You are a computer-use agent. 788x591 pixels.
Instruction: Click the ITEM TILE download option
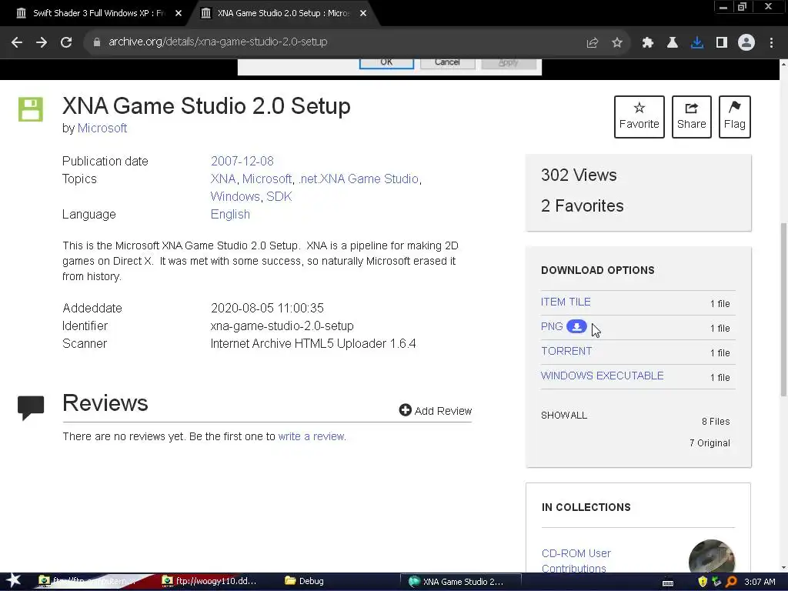(x=566, y=302)
